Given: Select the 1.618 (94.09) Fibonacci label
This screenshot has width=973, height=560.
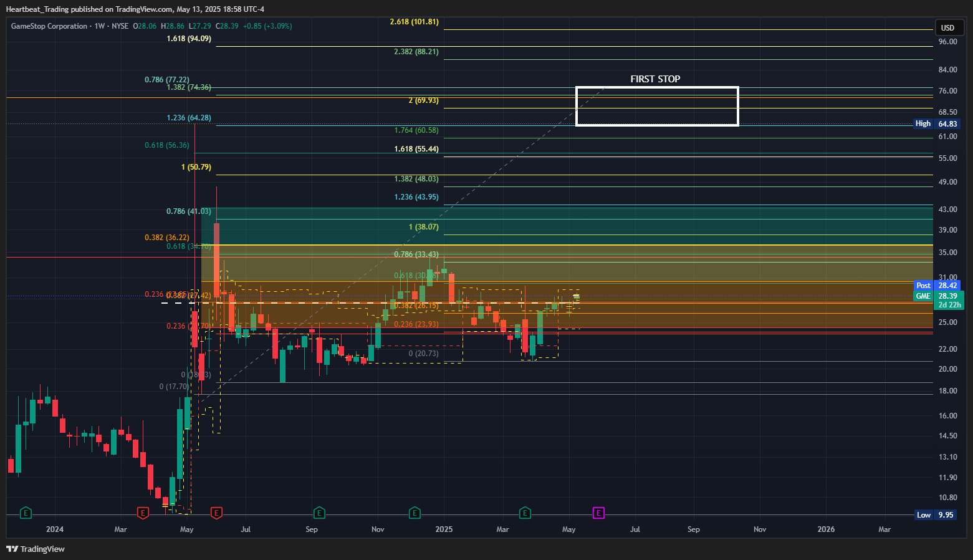Looking at the screenshot, I should (x=189, y=39).
